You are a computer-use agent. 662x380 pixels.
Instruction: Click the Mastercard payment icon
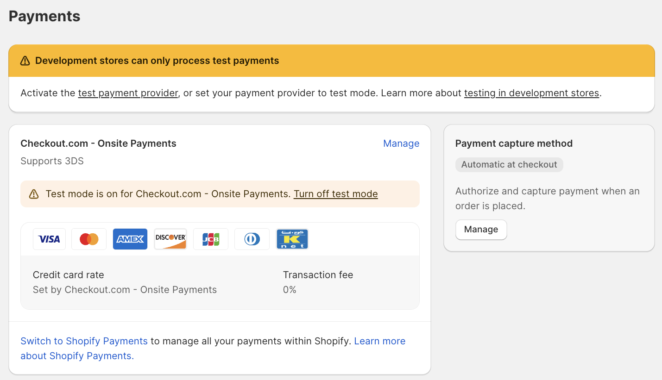pos(88,239)
